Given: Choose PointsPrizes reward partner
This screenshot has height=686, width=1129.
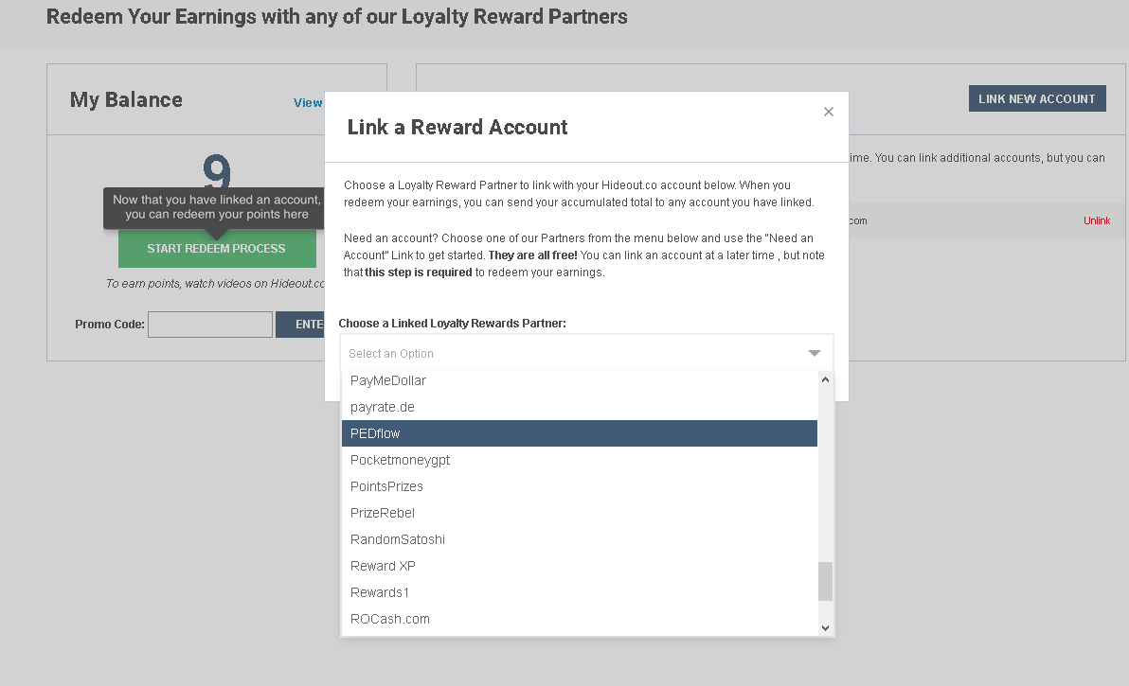Looking at the screenshot, I should point(386,486).
